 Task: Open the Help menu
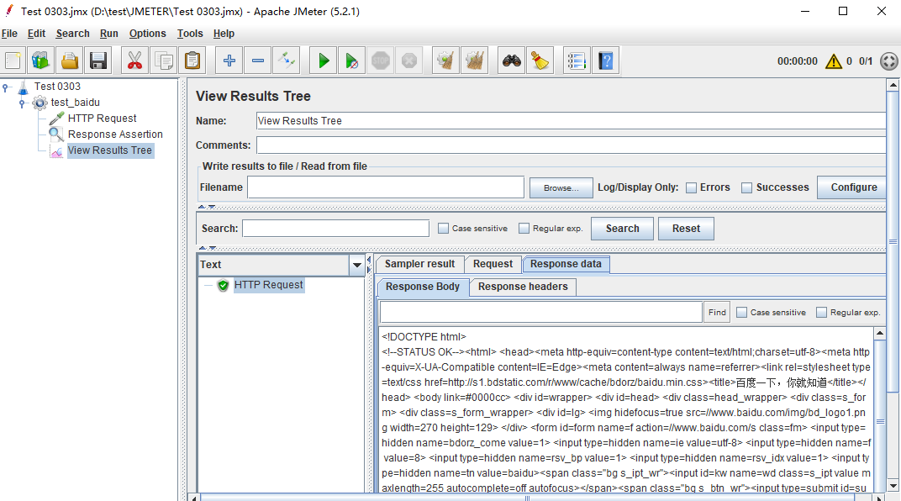point(224,34)
